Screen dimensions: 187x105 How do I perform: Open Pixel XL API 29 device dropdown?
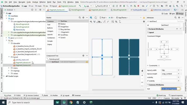pyautogui.click(x=102, y=6)
